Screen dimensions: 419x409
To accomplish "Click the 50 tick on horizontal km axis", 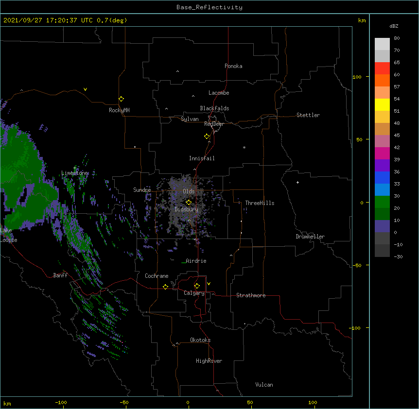I will (x=250, y=402).
